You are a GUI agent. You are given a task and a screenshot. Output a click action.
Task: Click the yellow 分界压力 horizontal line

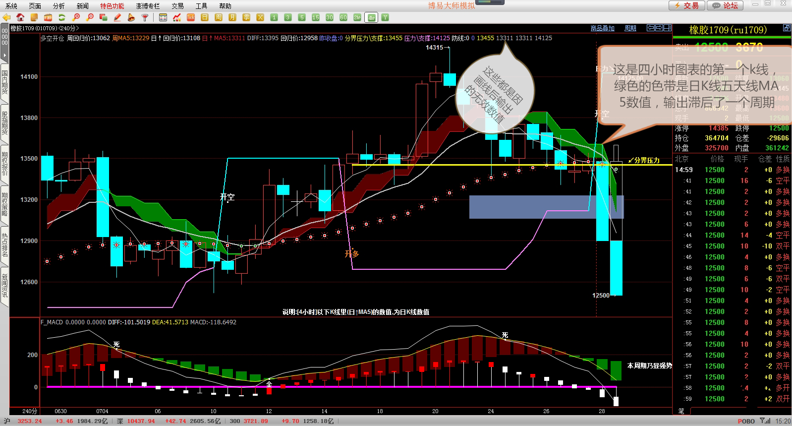[297, 165]
